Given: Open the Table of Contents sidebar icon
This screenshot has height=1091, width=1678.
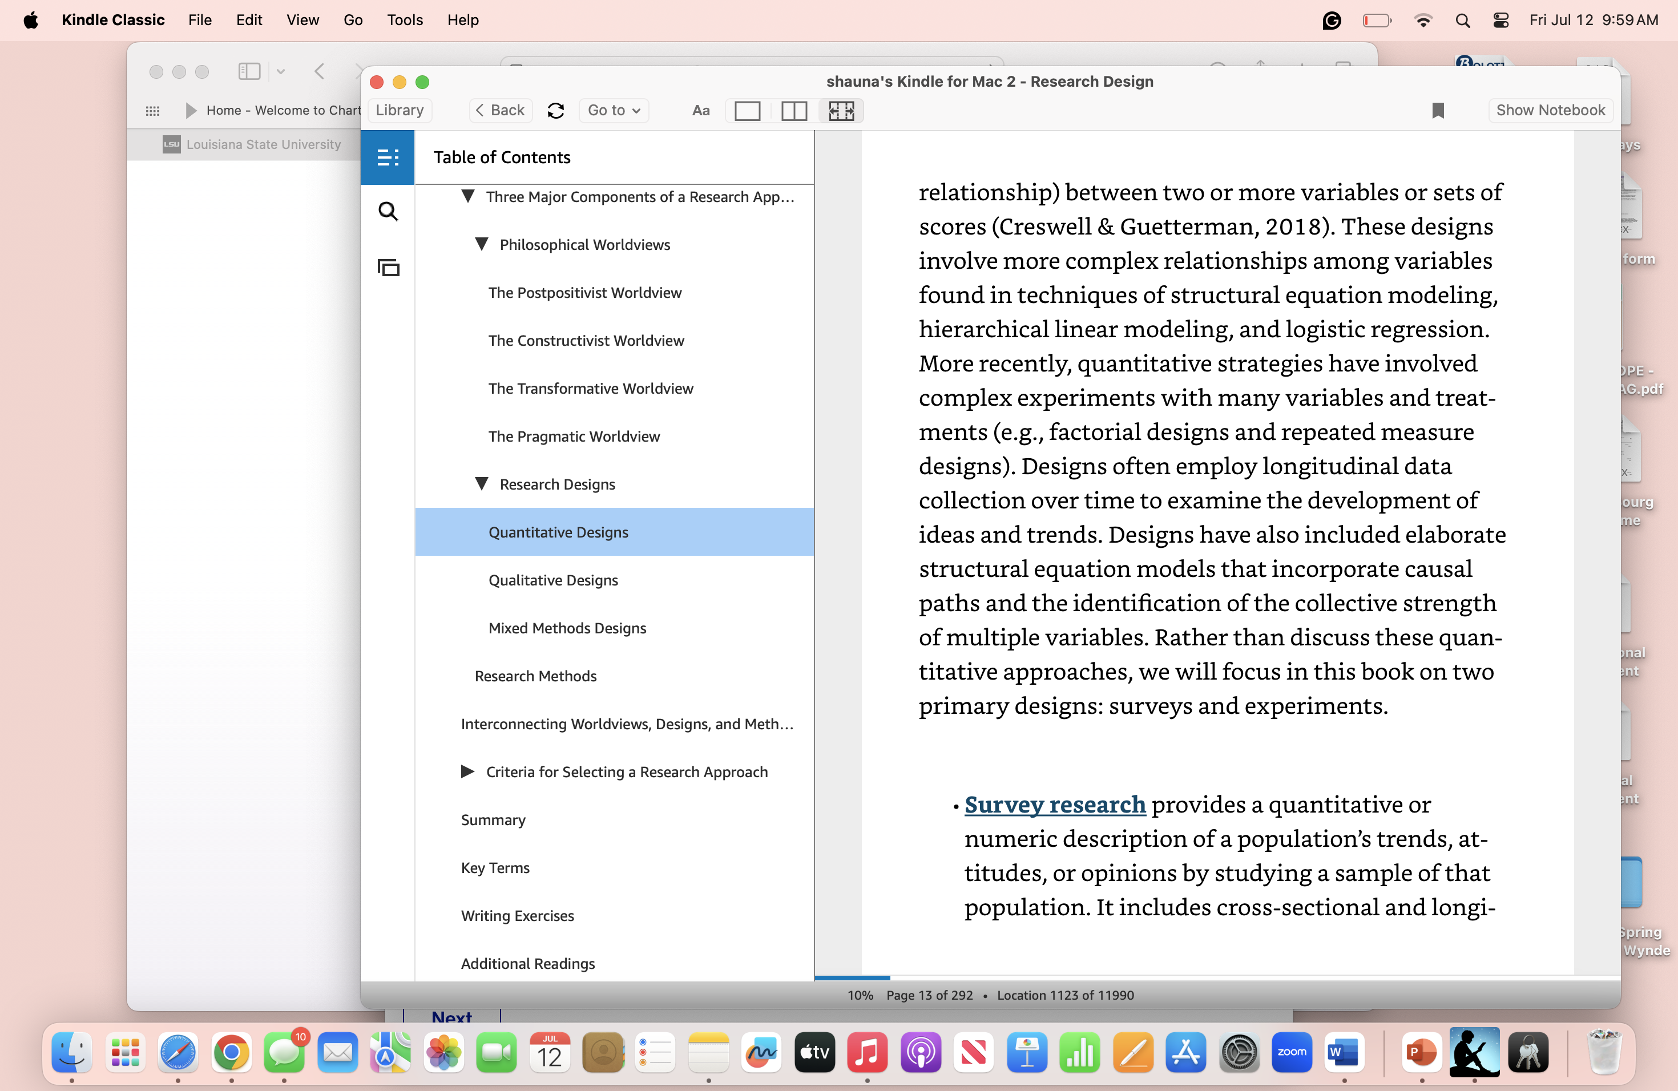Looking at the screenshot, I should click(x=387, y=157).
